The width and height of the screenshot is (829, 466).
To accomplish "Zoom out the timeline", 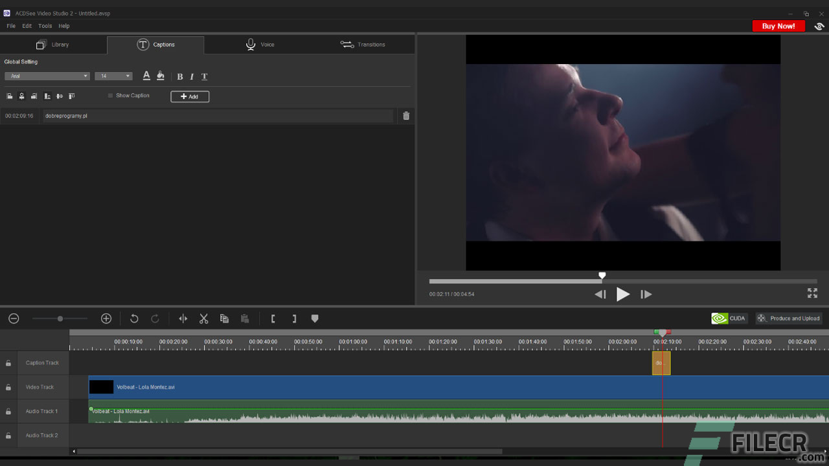I will tap(14, 318).
